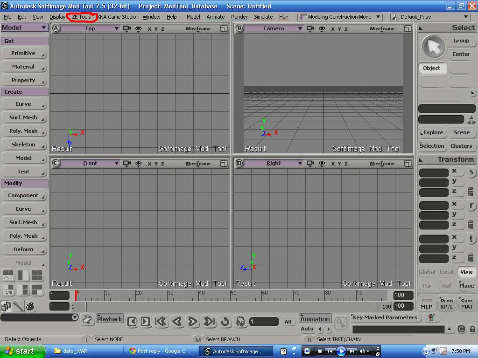478x358 pixels.
Task: Open Front viewport view-type dropdown
Action: click(90, 164)
